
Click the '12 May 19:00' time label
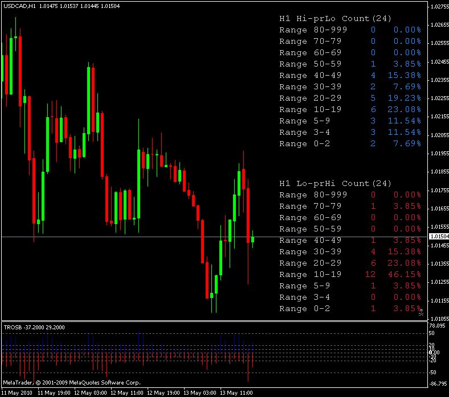click(x=163, y=393)
